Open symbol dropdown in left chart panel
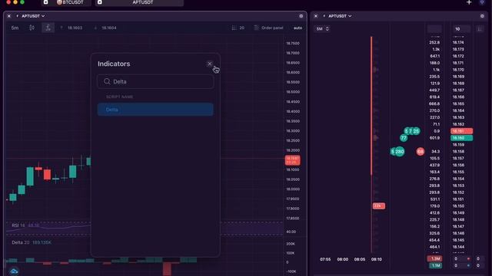The image size is (492, 276). pos(33,16)
